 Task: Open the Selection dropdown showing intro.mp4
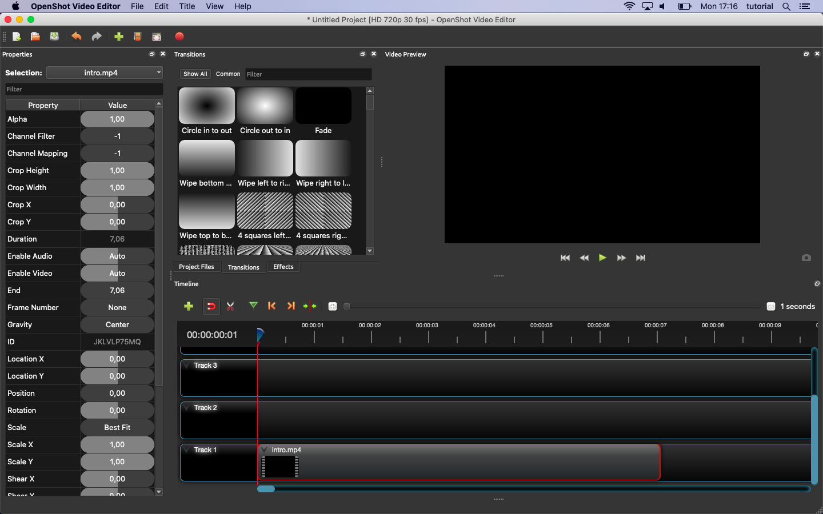click(x=105, y=73)
